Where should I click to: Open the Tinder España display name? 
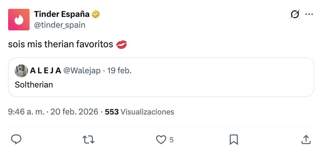(x=62, y=15)
